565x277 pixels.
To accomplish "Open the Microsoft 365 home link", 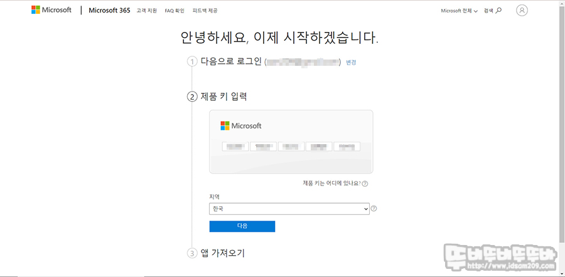I will pyautogui.click(x=109, y=11).
